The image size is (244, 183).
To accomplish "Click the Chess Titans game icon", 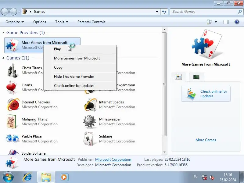I will [x=12, y=71].
